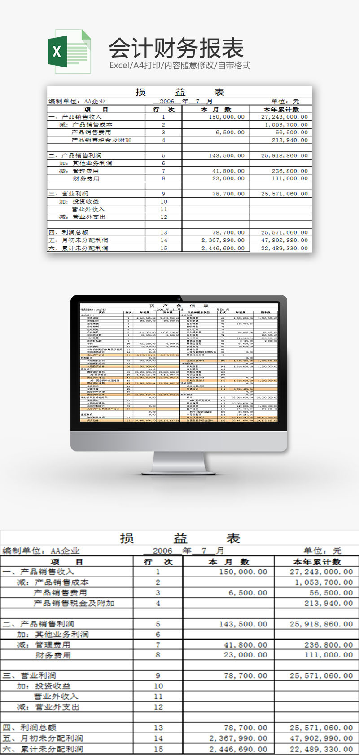Click the 行次 column header in the upper table
The image size is (359, 755).
tap(163, 109)
